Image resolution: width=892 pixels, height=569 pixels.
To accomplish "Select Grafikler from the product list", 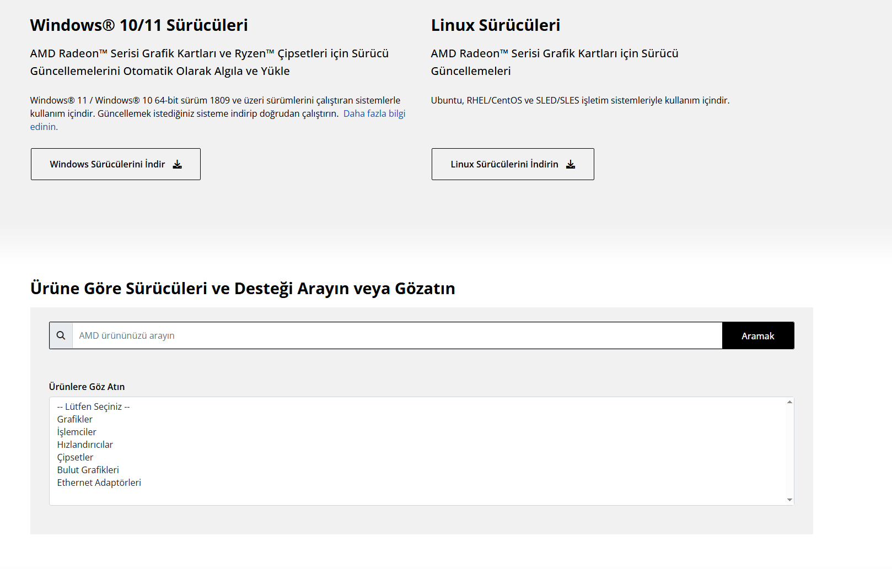I will pyautogui.click(x=75, y=419).
